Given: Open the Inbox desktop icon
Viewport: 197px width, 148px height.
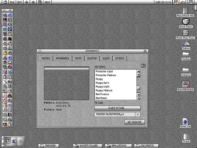Looking at the screenshot, I should (x=186, y=44).
